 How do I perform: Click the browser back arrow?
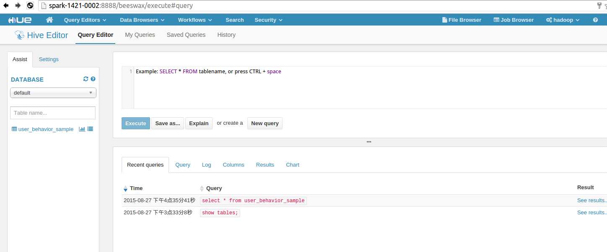(6, 6)
